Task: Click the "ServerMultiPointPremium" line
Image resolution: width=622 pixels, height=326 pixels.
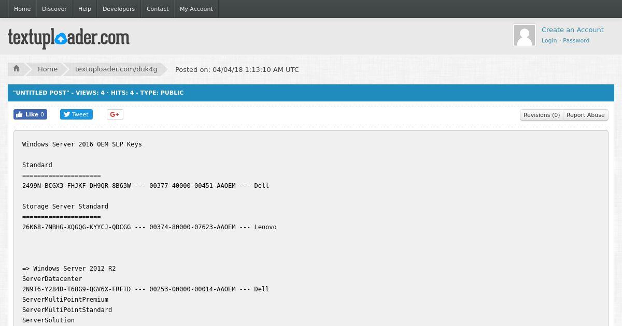Action: [65, 300]
